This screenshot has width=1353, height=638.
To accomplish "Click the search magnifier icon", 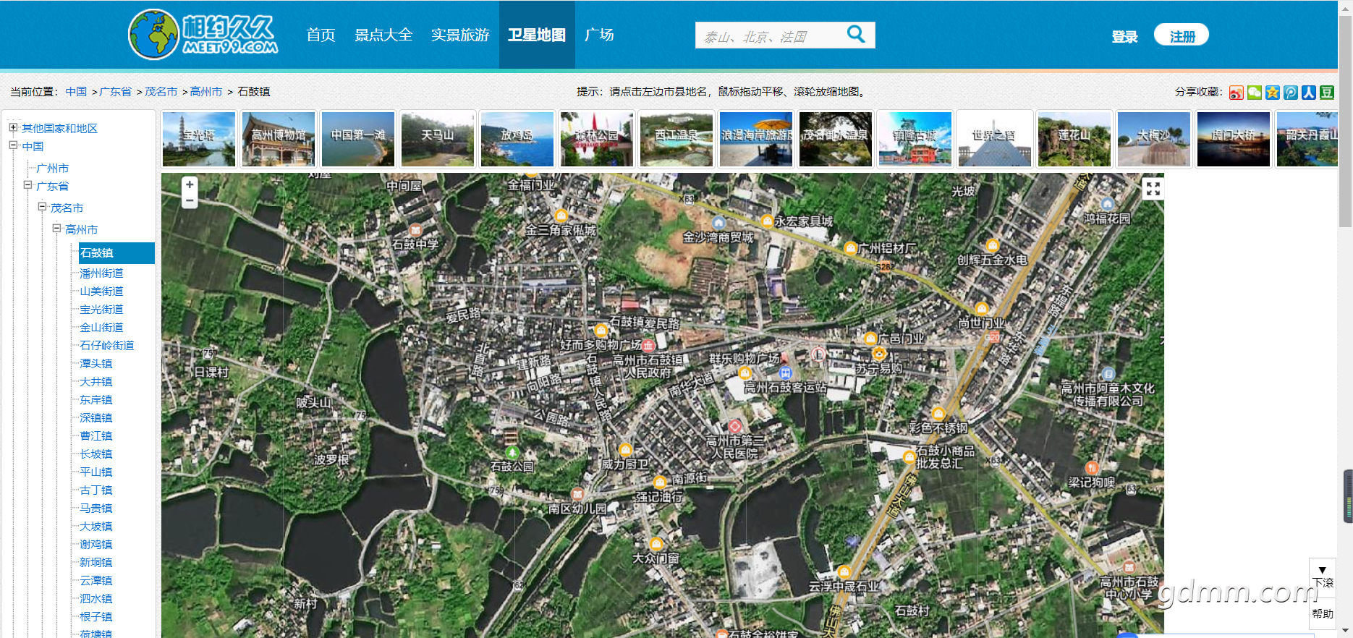I will tap(856, 34).
